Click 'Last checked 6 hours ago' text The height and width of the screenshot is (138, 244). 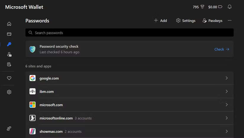pos(59,52)
